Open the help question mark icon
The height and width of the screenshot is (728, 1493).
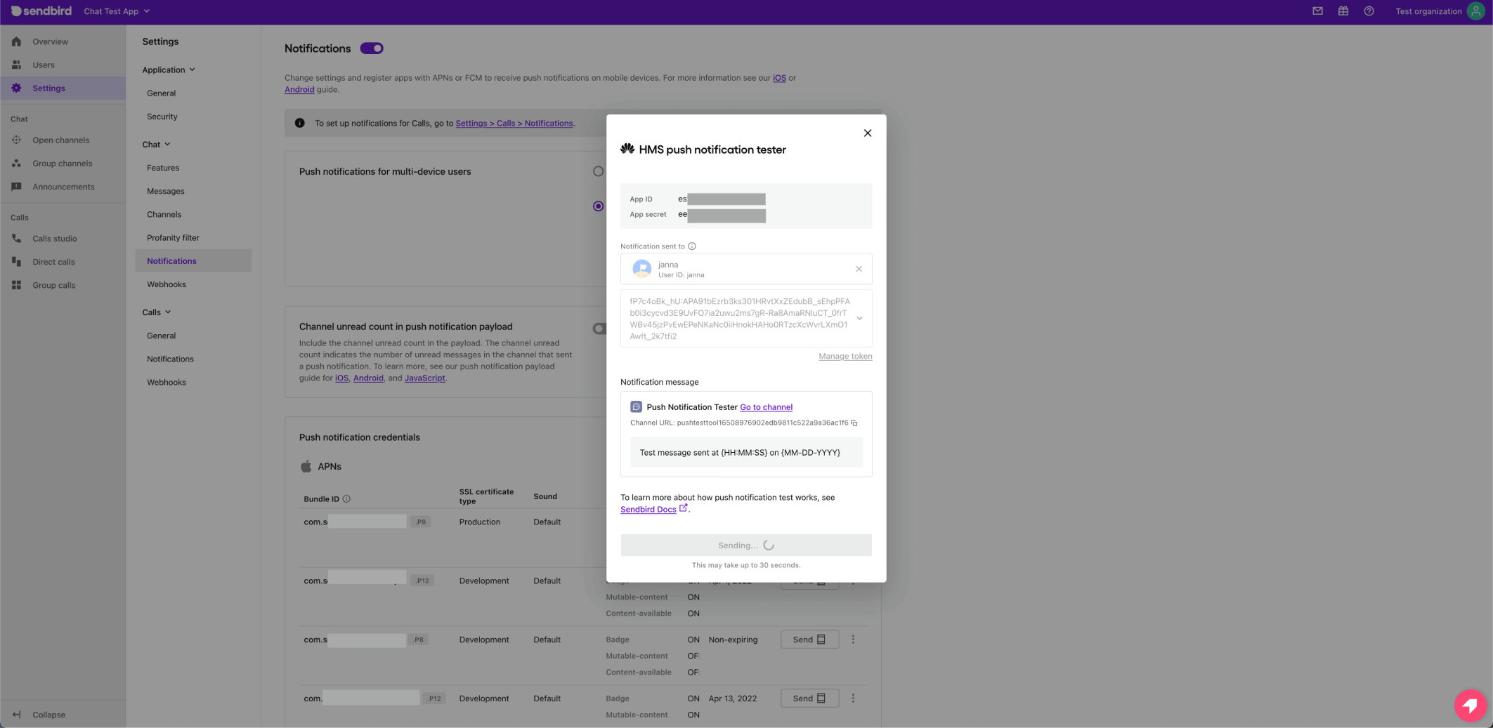pyautogui.click(x=1369, y=11)
